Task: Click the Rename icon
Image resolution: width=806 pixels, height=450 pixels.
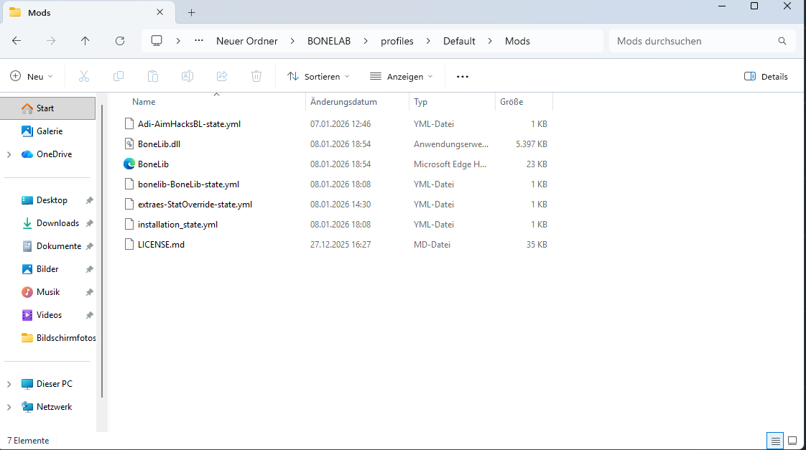Action: [x=187, y=77]
